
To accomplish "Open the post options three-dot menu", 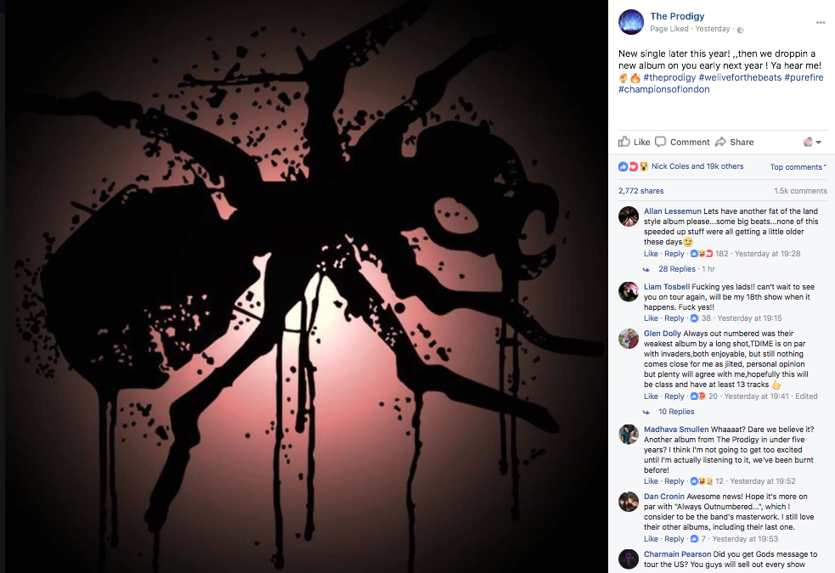I will [x=820, y=22].
